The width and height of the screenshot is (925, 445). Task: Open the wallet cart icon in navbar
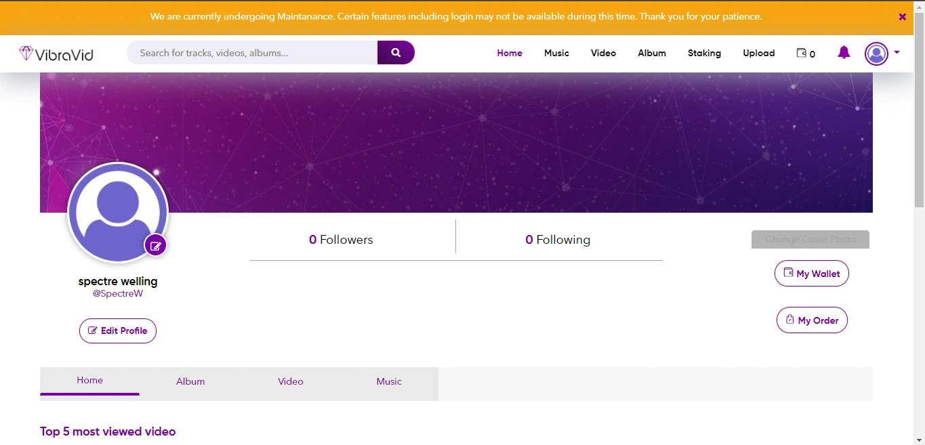coord(806,53)
